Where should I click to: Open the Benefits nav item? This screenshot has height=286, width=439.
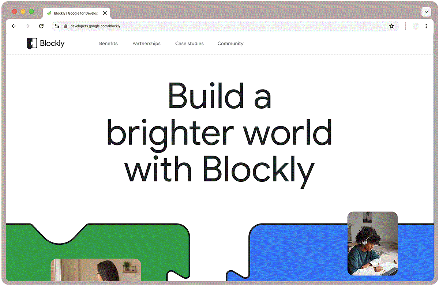click(108, 44)
